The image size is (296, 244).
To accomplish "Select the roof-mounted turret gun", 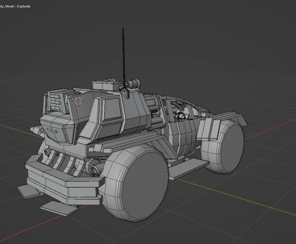I will click(132, 84).
